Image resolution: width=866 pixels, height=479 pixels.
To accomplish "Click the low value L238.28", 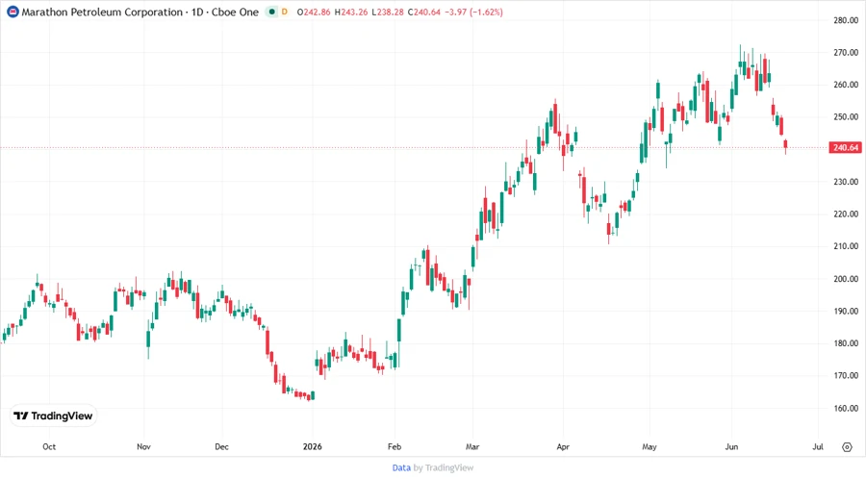I will pyautogui.click(x=387, y=12).
